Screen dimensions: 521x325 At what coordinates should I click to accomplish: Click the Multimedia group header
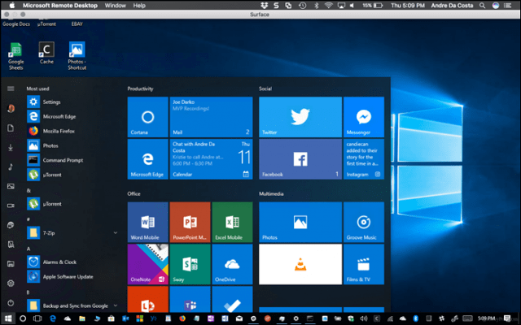(271, 193)
